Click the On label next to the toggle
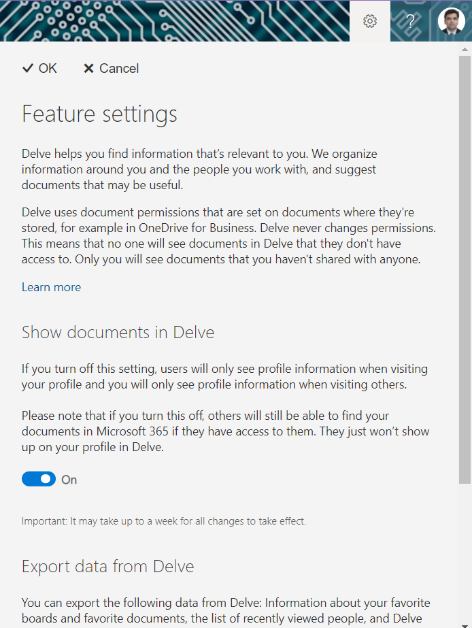The width and height of the screenshot is (472, 628). point(69,480)
